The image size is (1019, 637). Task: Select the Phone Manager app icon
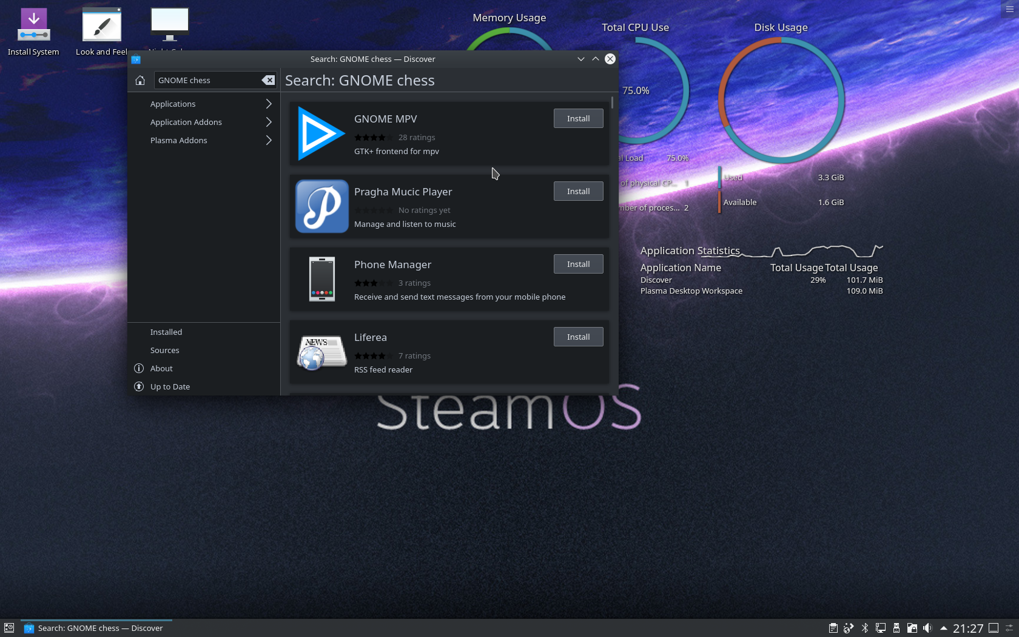[321, 279]
